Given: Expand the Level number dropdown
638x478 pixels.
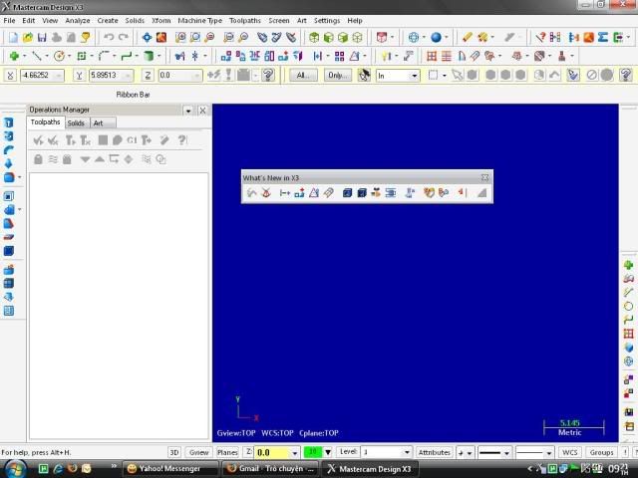Looking at the screenshot, I should click(407, 452).
